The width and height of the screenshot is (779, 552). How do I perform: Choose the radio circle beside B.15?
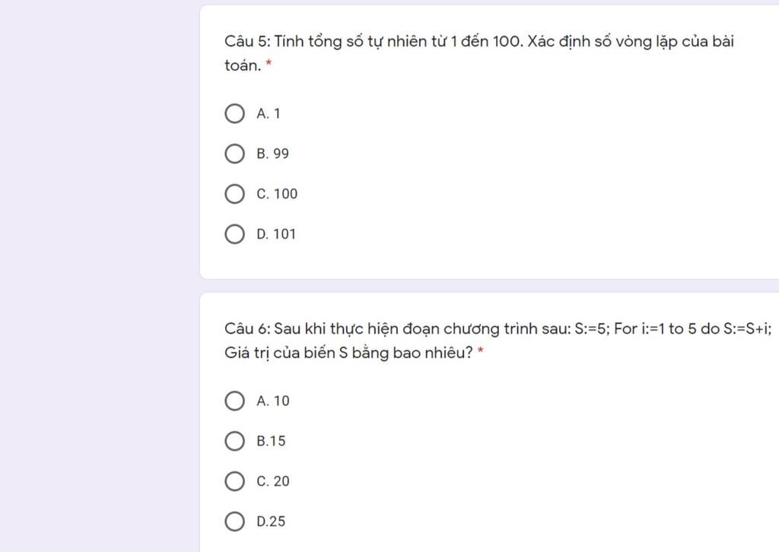click(x=234, y=441)
